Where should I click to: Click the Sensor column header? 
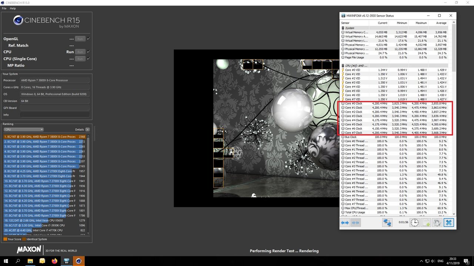point(354,23)
